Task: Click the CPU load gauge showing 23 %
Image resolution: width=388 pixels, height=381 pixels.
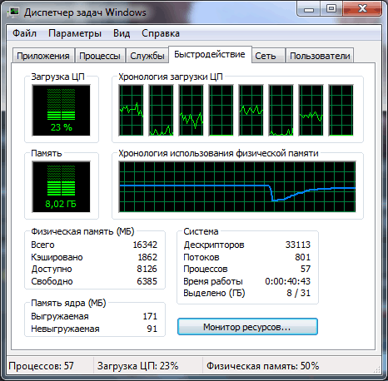Action: tap(61, 111)
